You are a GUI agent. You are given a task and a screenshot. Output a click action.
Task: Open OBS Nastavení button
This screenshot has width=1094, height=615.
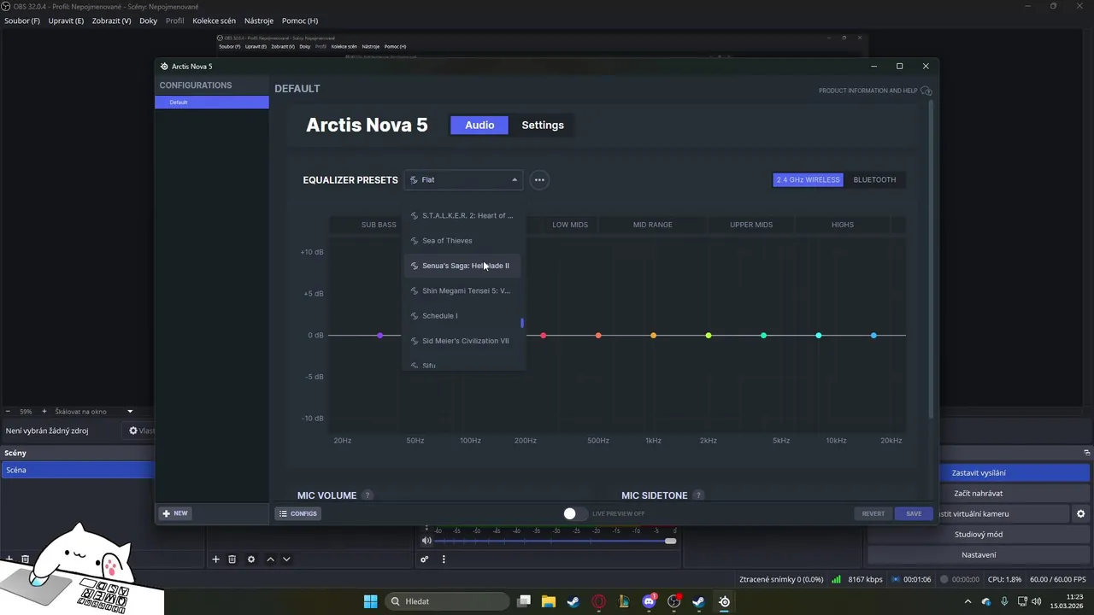click(x=979, y=555)
